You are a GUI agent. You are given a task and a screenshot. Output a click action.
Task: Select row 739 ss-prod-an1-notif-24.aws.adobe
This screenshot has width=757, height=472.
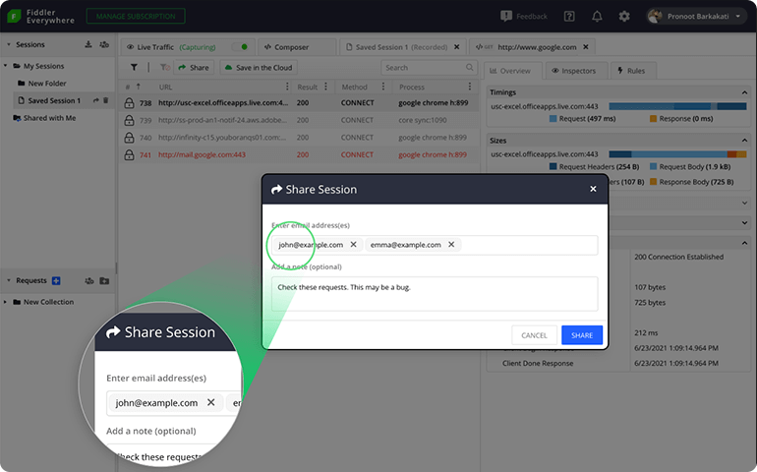pos(299,120)
